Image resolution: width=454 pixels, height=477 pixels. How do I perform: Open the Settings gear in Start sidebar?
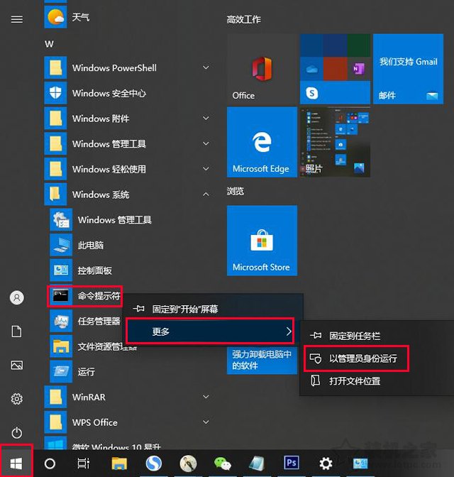pyautogui.click(x=17, y=399)
